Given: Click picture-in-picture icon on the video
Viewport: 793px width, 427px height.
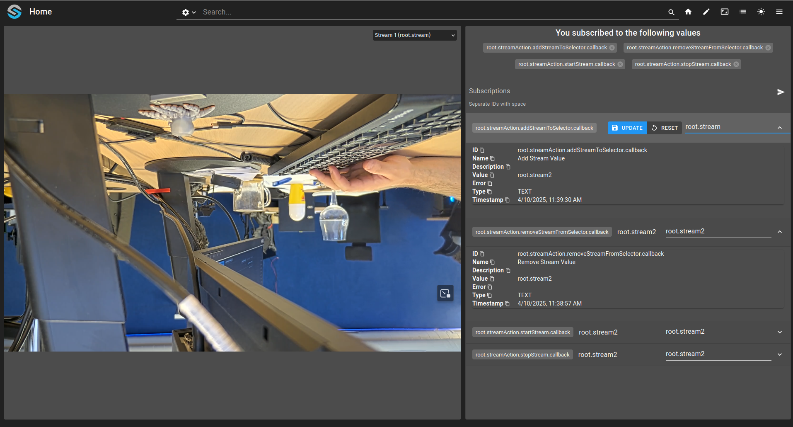Looking at the screenshot, I should click(445, 294).
